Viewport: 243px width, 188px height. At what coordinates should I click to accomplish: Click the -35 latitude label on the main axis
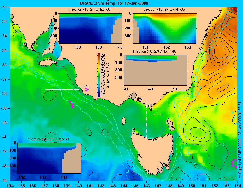[x=4, y=51]
